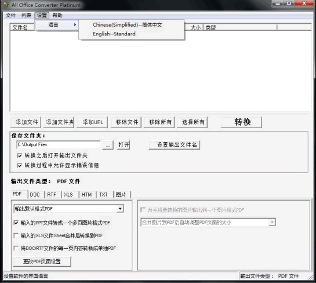Click the 设置输出文件名 button

tap(175, 145)
